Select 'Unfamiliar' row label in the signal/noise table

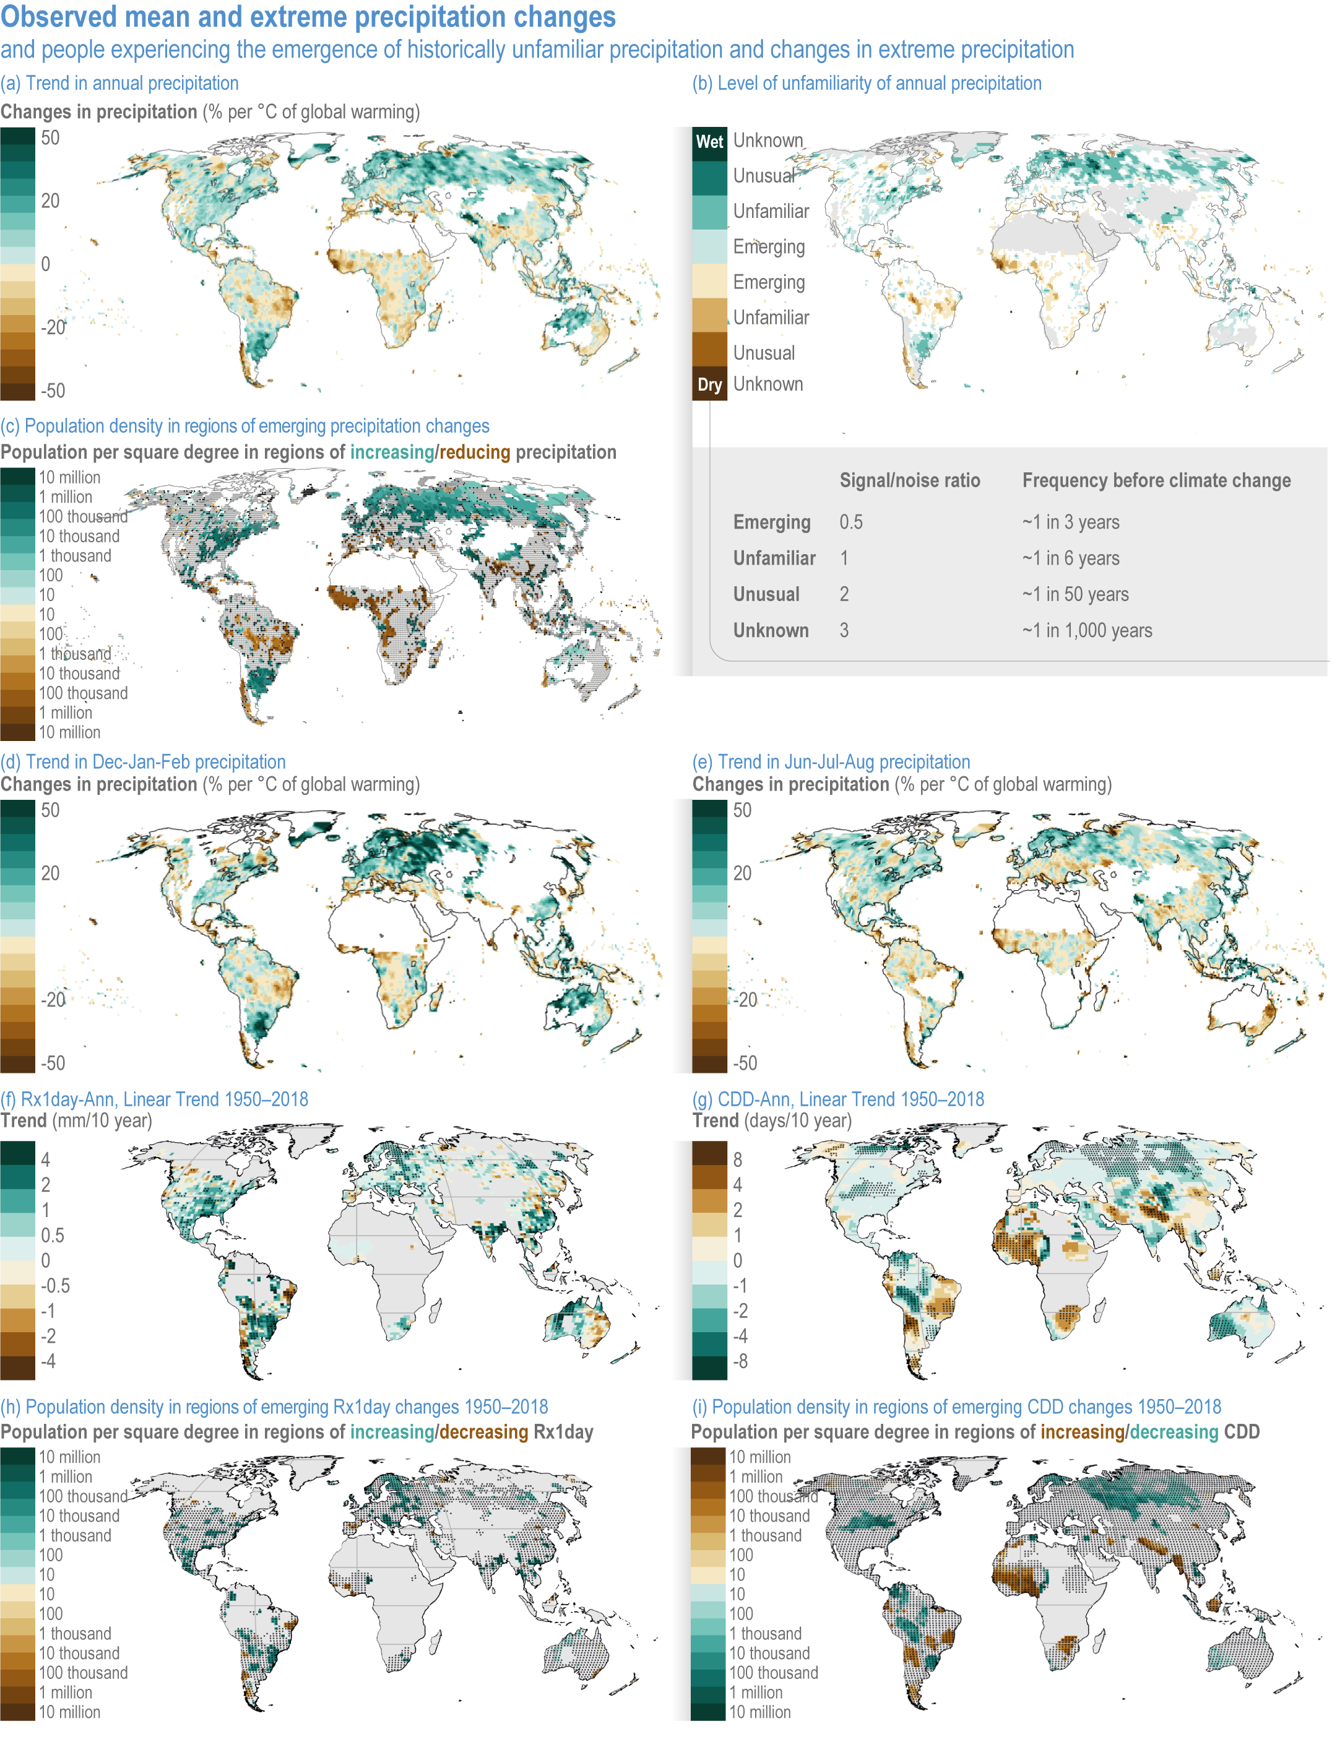[x=774, y=558]
